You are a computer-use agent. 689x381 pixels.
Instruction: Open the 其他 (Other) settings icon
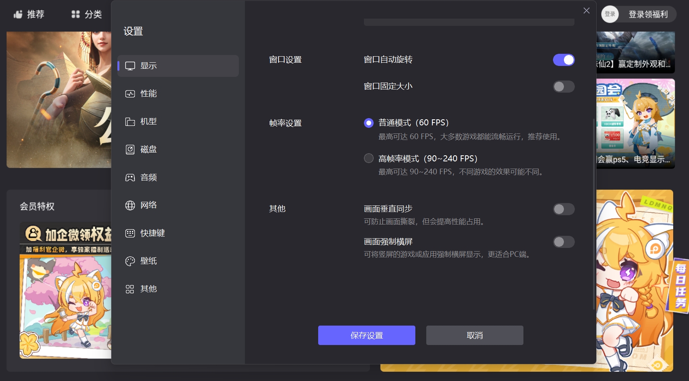tap(130, 289)
